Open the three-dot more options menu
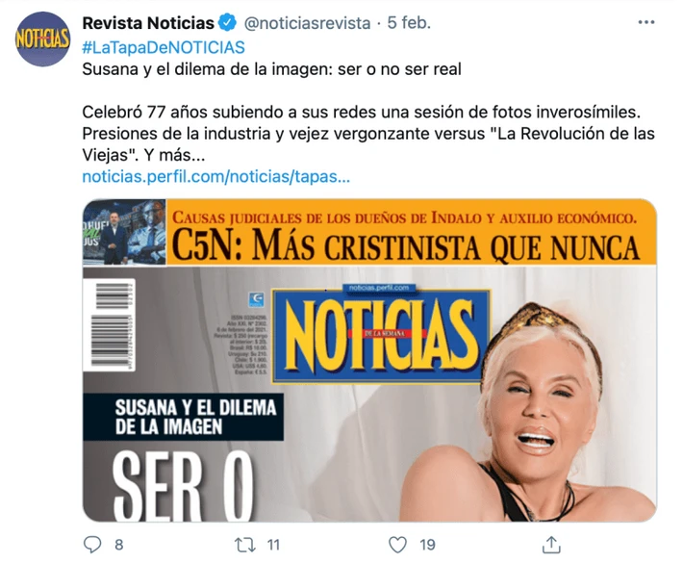This screenshot has height=563, width=683. (646, 22)
